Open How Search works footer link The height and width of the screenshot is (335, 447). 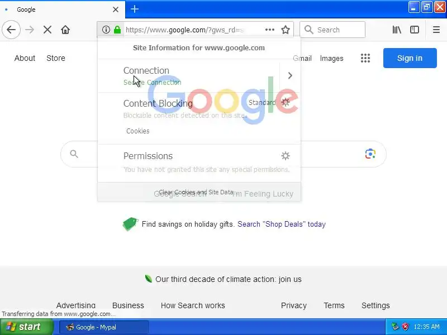[x=193, y=305]
